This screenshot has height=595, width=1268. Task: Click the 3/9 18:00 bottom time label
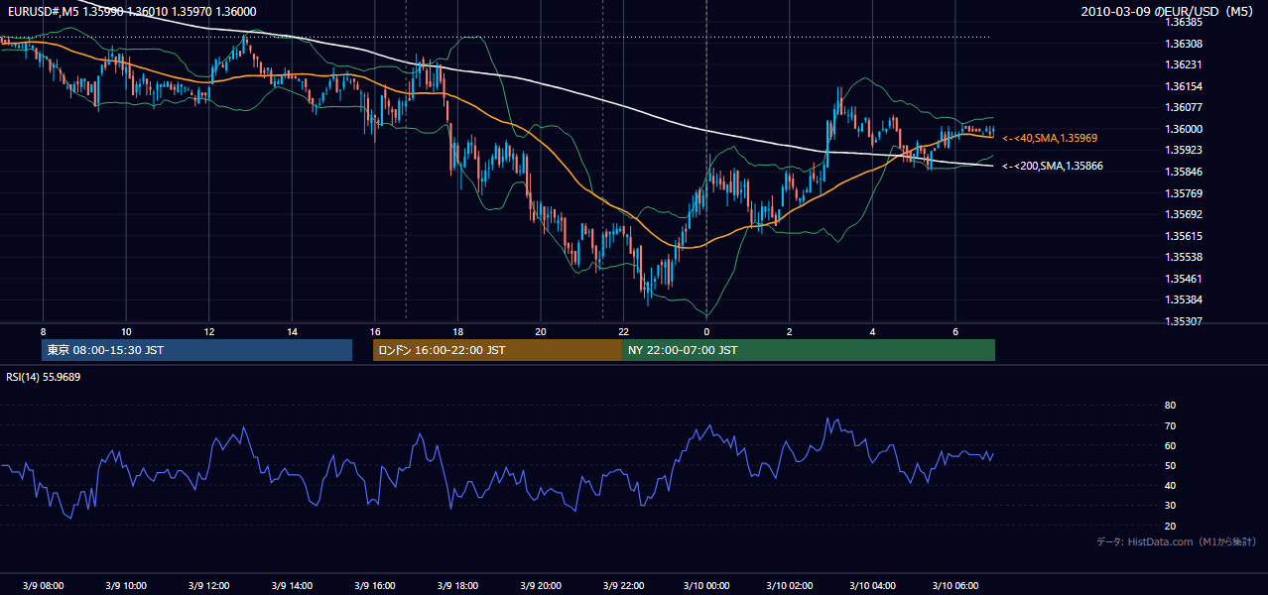(457, 585)
